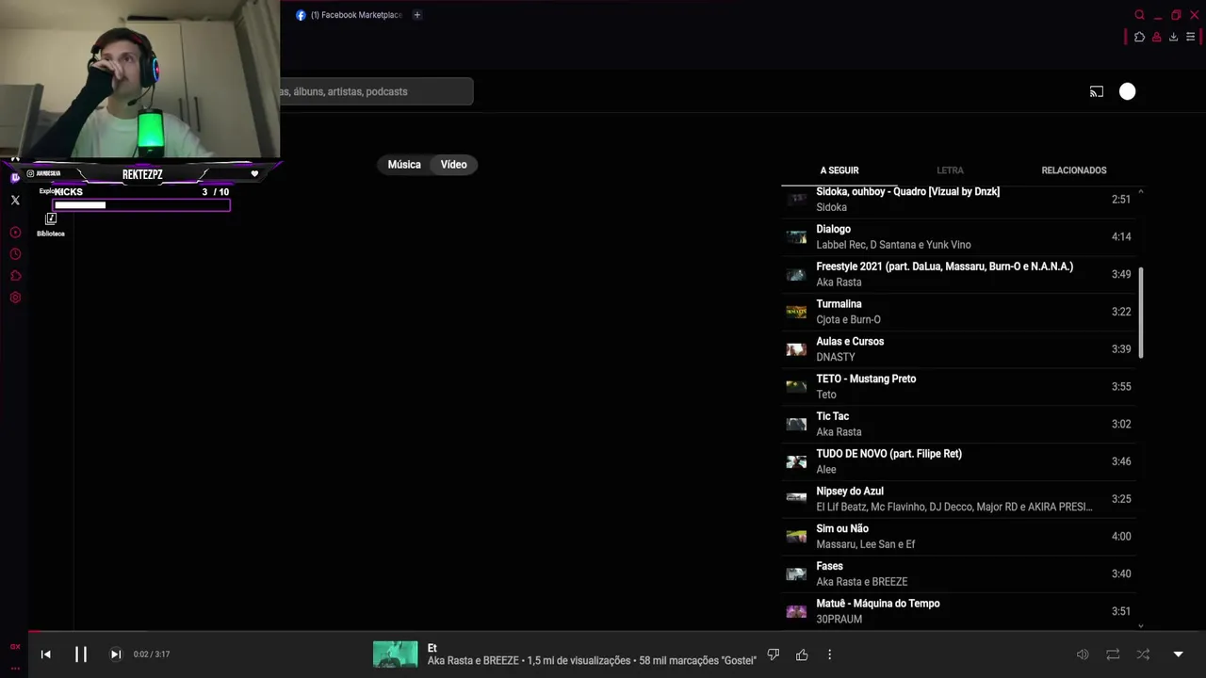The image size is (1206, 678).
Task: Open the RELACIONADOS tab
Action: click(x=1074, y=170)
